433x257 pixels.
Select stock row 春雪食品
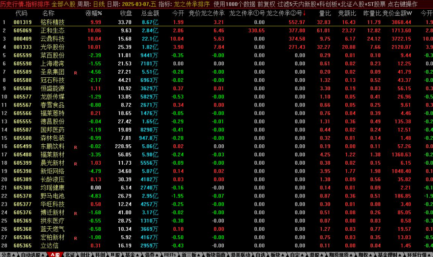point(217,105)
